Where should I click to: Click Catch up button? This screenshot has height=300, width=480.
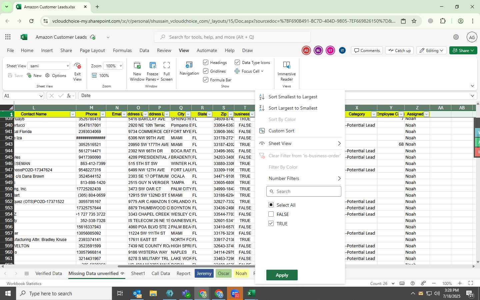399,51
